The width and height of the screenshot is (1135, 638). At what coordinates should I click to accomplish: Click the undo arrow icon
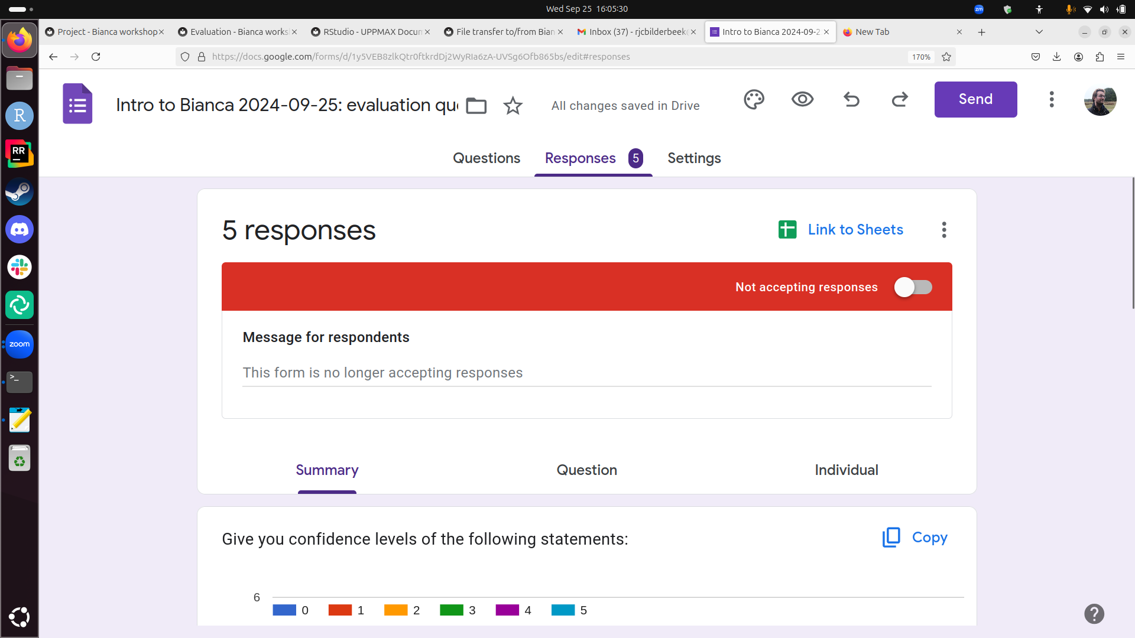852,100
